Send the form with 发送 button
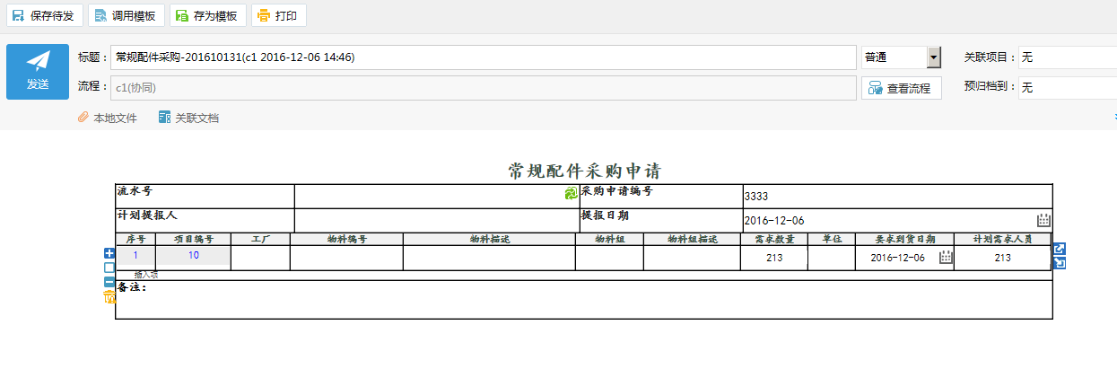This screenshot has width=1117, height=369. pos(38,71)
